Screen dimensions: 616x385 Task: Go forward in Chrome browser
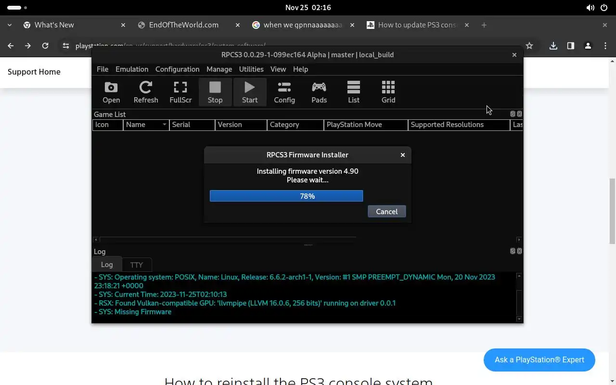click(28, 46)
